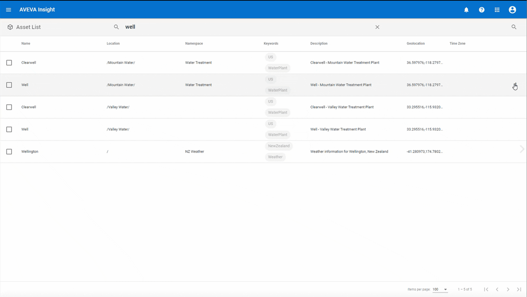Image resolution: width=527 pixels, height=297 pixels.
Task: Go to the last page
Action: coord(519,290)
